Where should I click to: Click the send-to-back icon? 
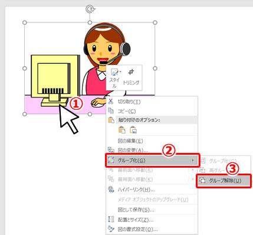(111, 179)
